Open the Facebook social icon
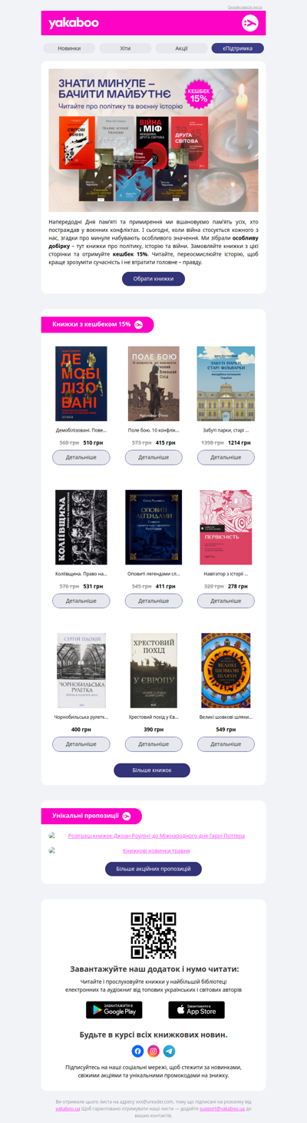Viewport: 307px width, 1123px height. (x=137, y=1051)
